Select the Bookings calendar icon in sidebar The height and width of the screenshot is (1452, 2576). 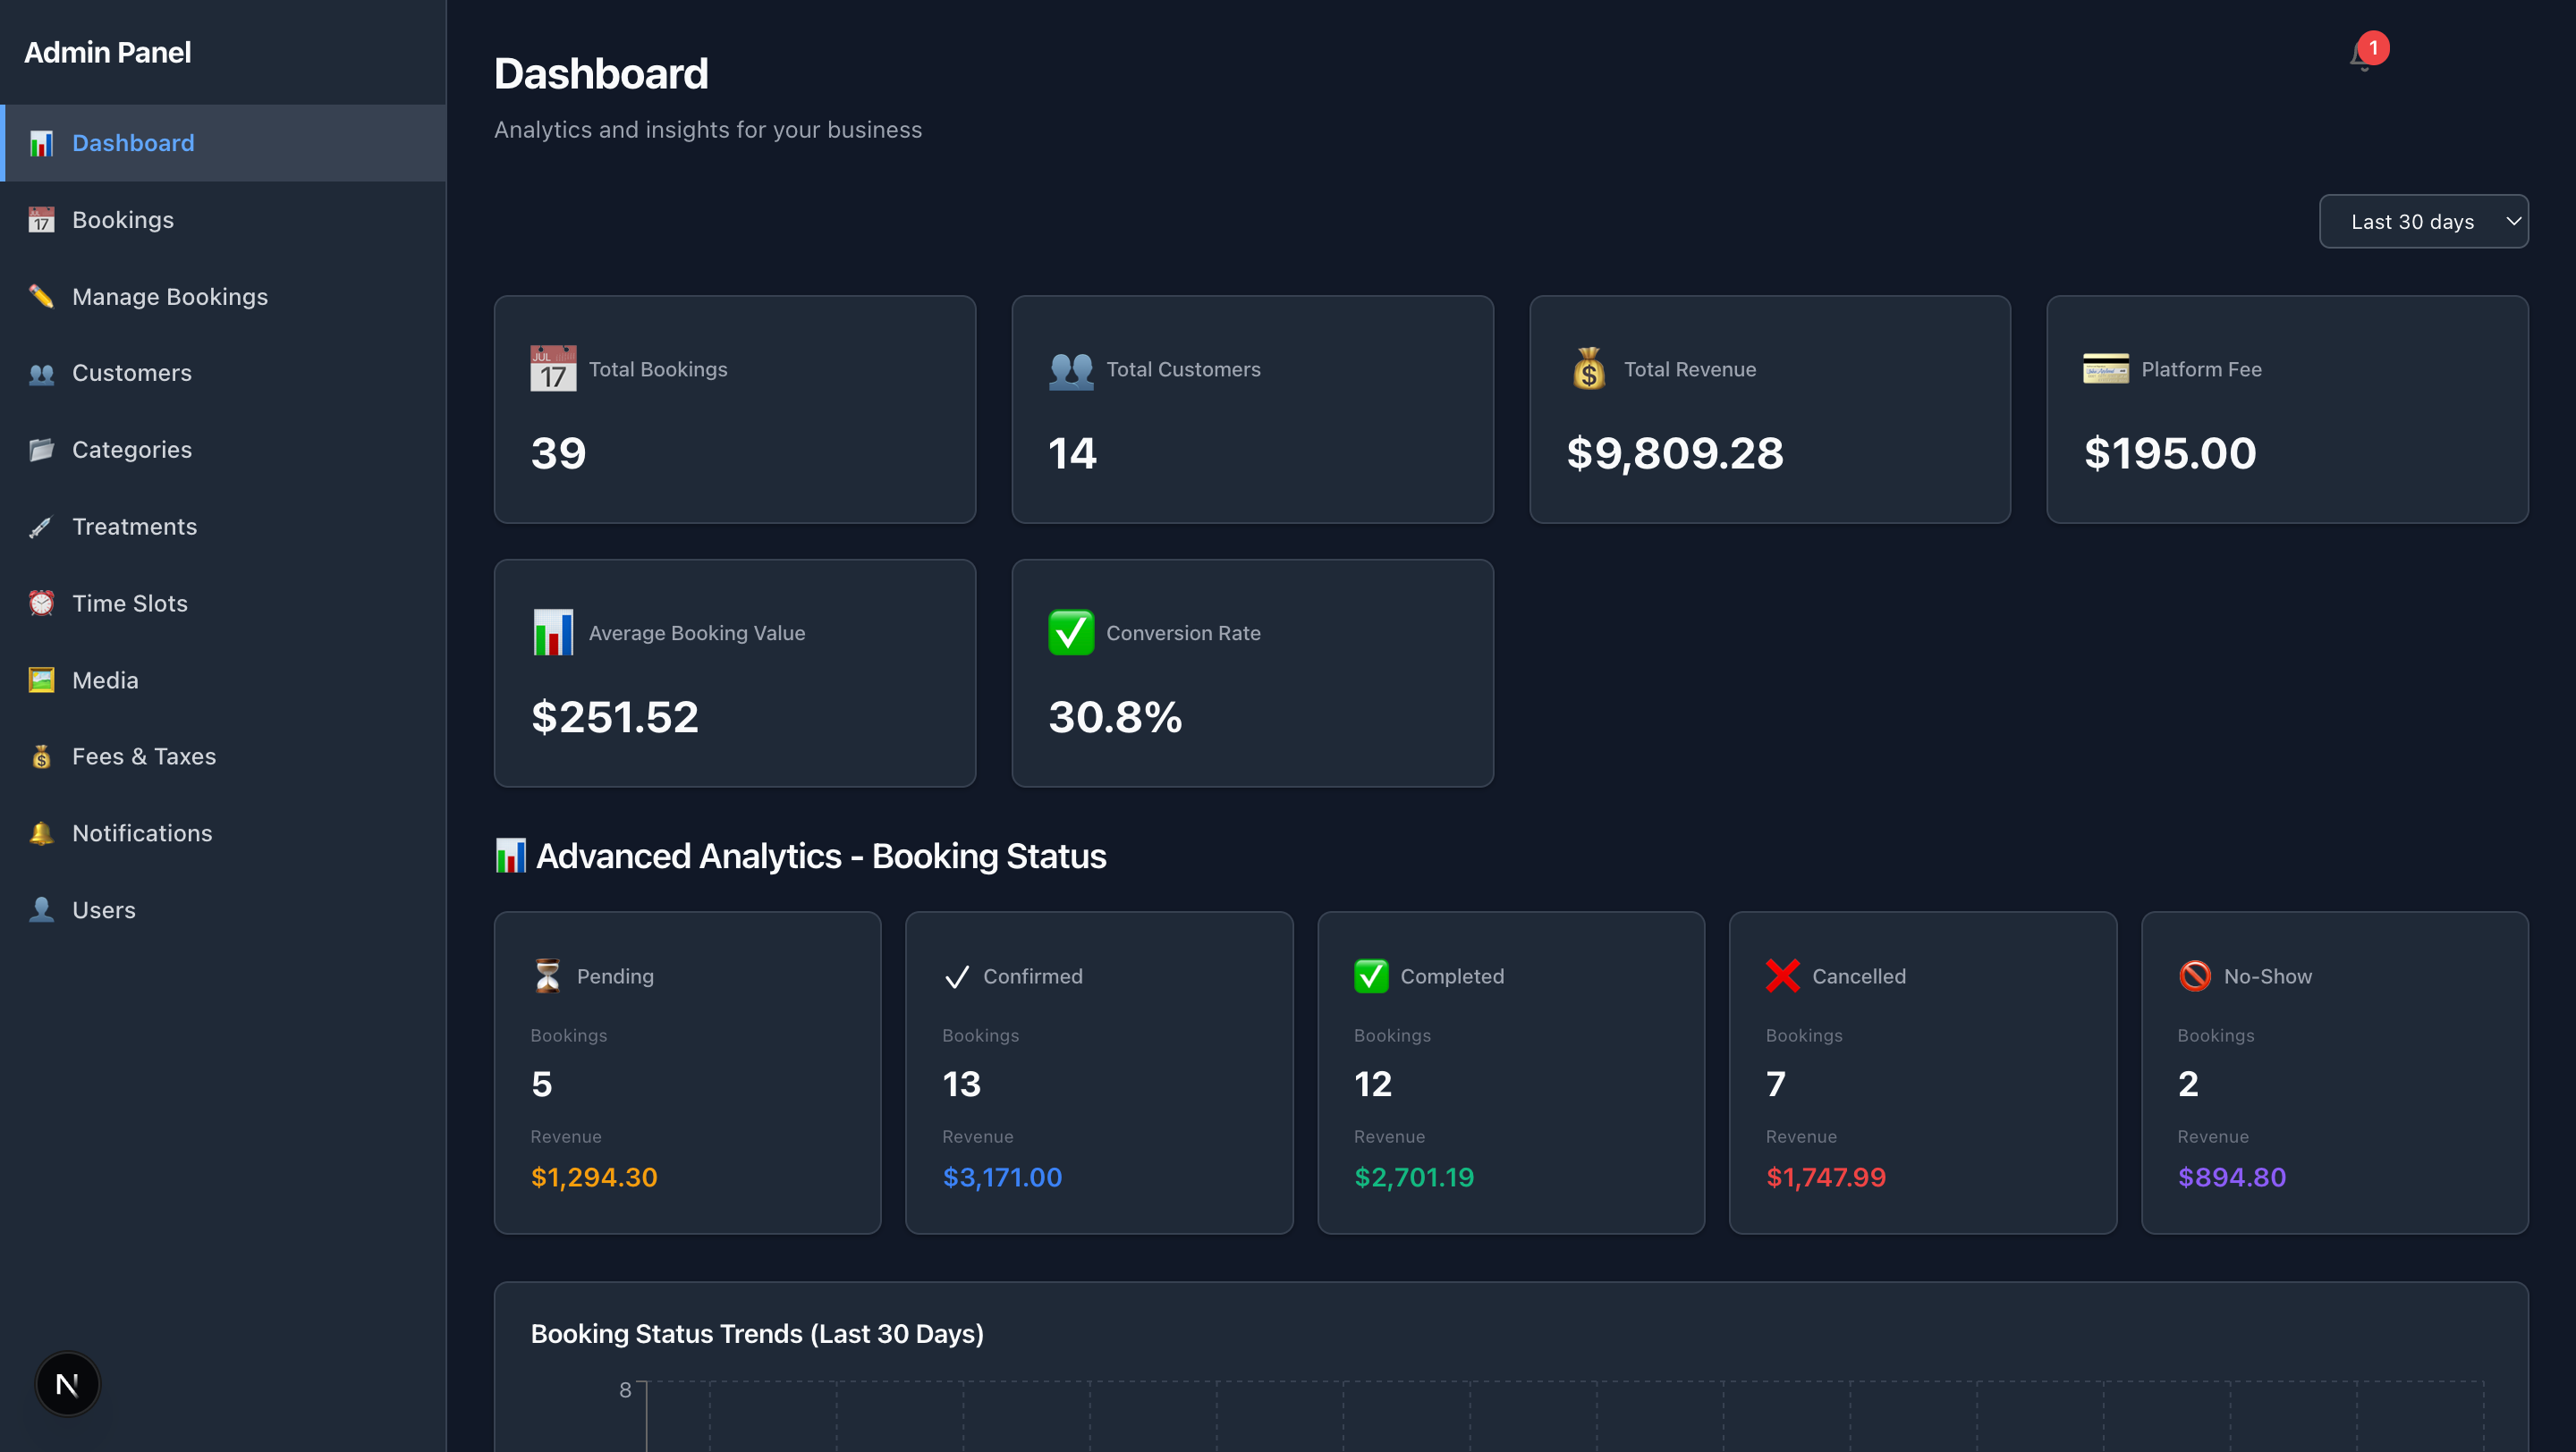41,219
